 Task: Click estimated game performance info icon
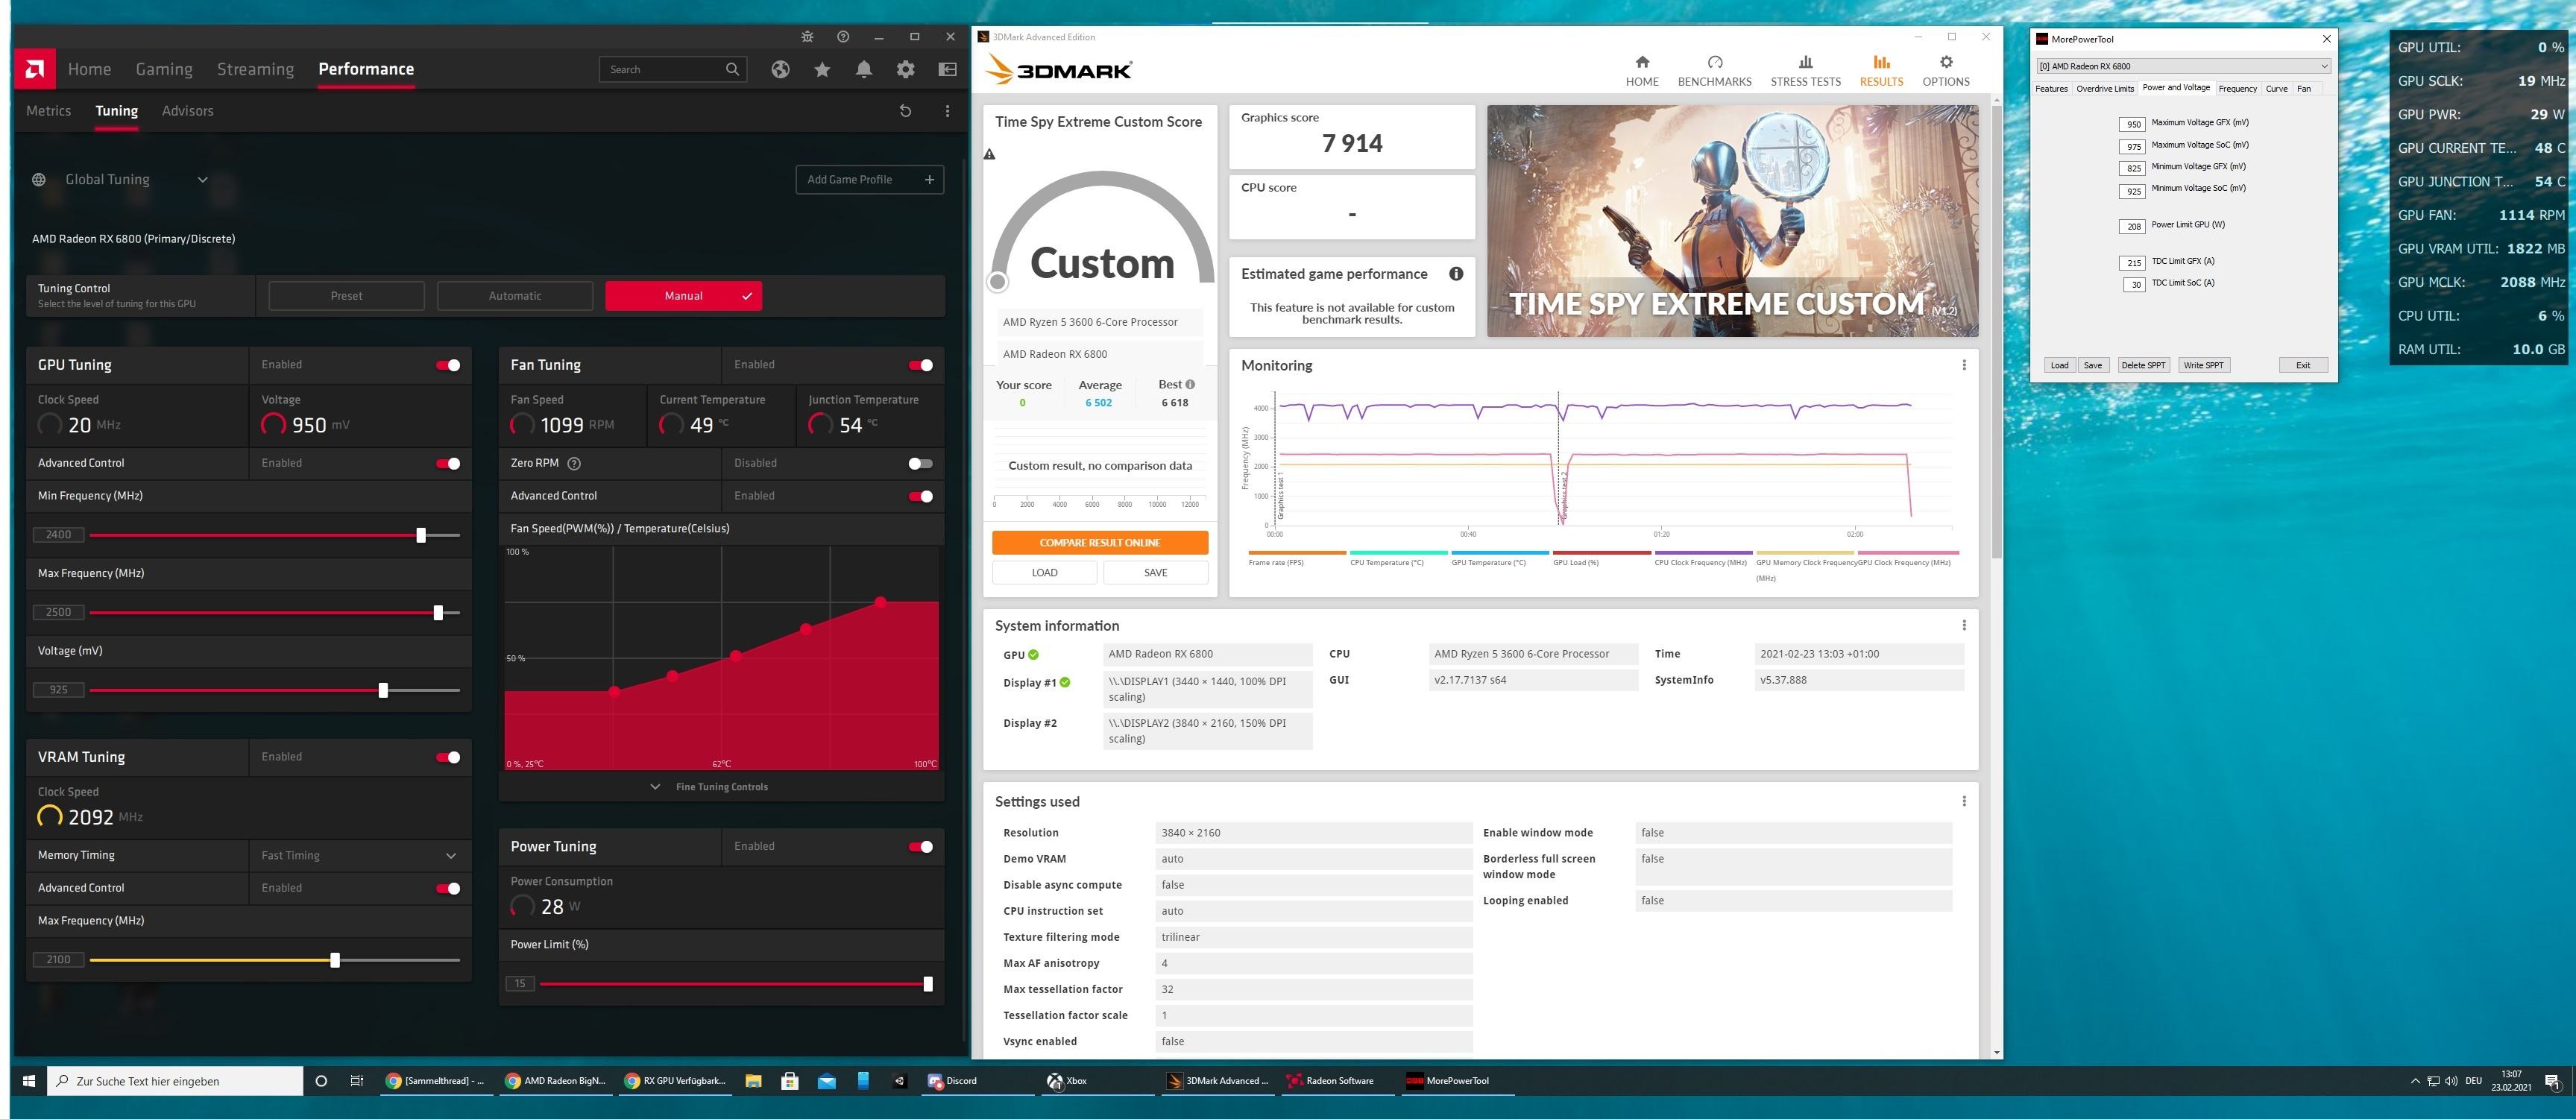point(1456,274)
